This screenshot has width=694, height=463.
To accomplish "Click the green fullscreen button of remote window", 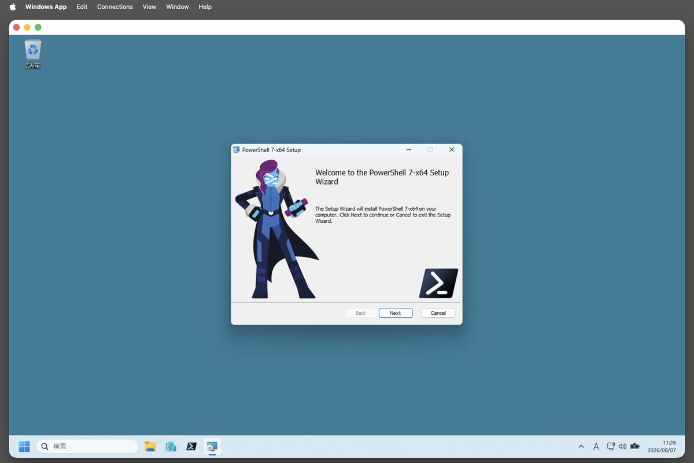I will [x=38, y=27].
